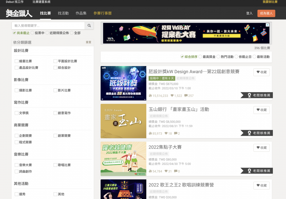This screenshot has width=286, height=199.
Task: Open the 躍老越健康 contest thumbnail
Action: point(123,159)
